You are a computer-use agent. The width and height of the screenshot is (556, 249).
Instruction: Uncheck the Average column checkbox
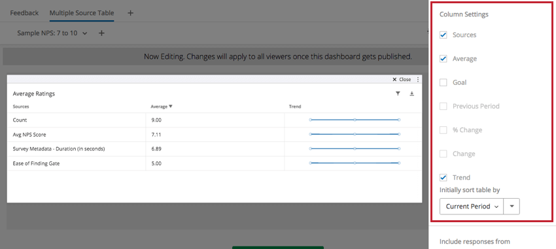(x=443, y=58)
